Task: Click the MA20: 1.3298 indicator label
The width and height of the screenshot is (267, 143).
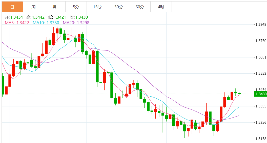Action: pyautogui.click(x=76, y=23)
